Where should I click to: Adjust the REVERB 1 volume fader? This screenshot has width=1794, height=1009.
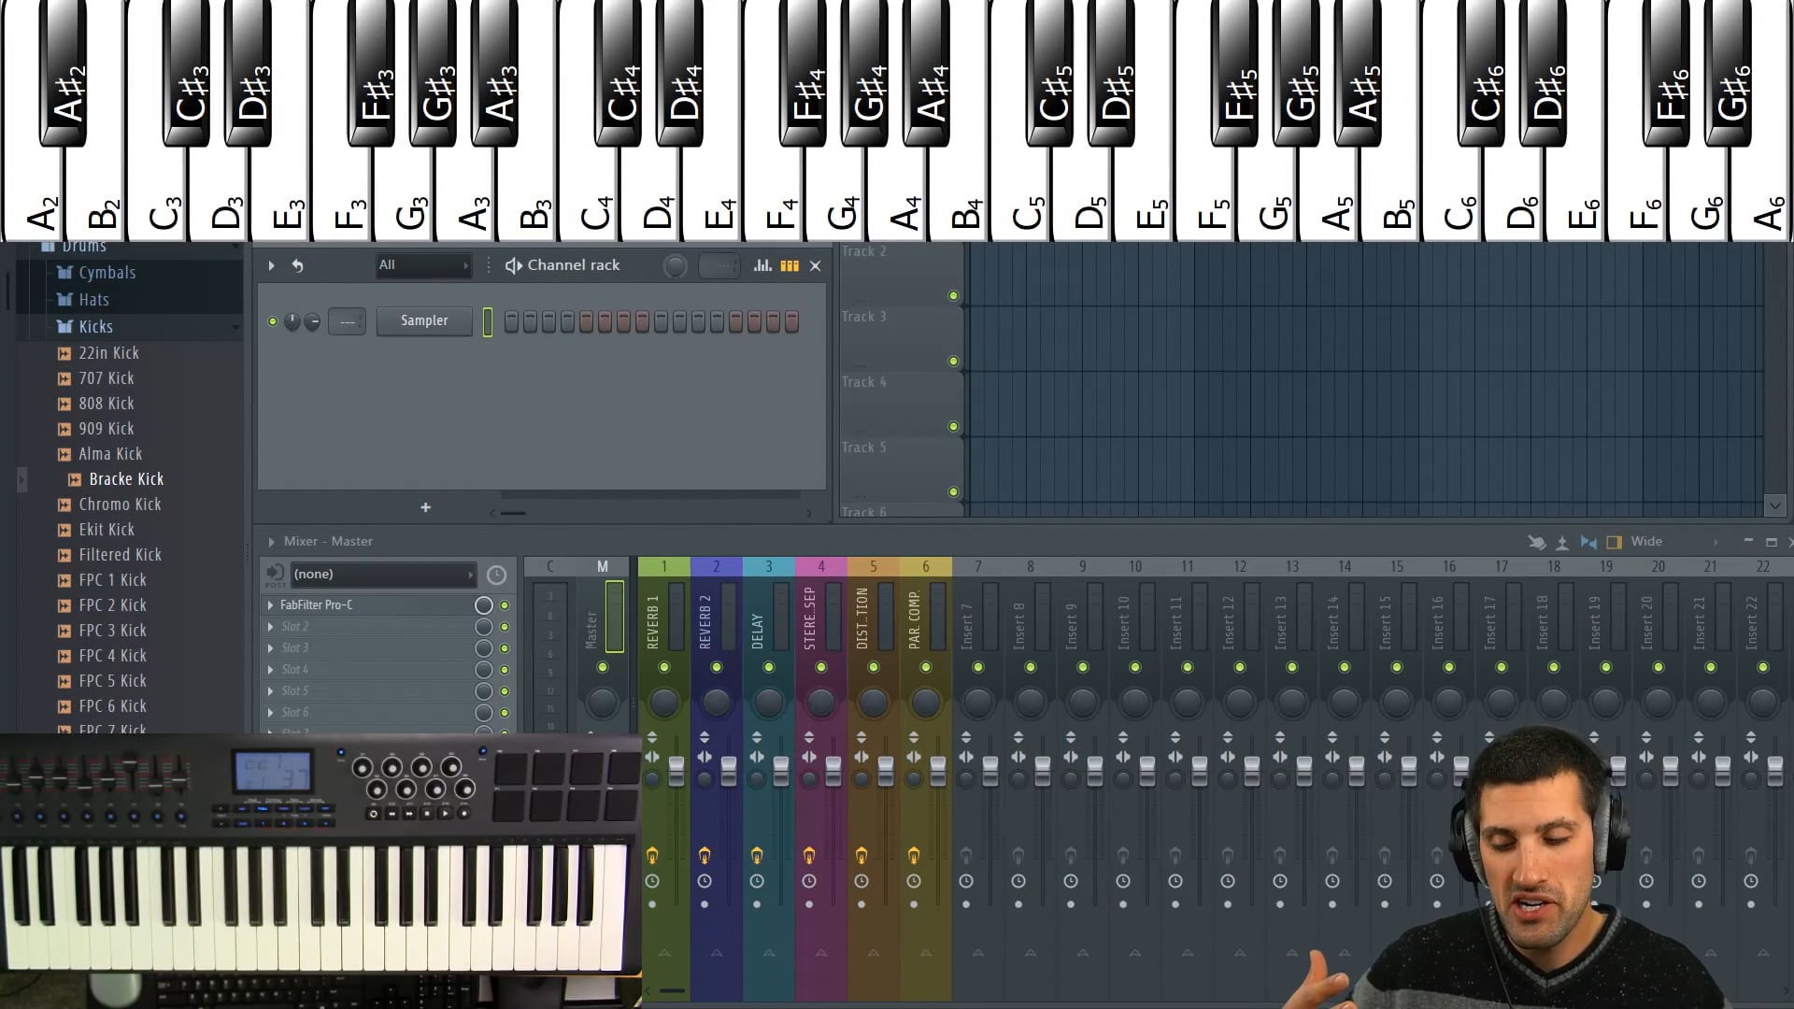pos(676,772)
